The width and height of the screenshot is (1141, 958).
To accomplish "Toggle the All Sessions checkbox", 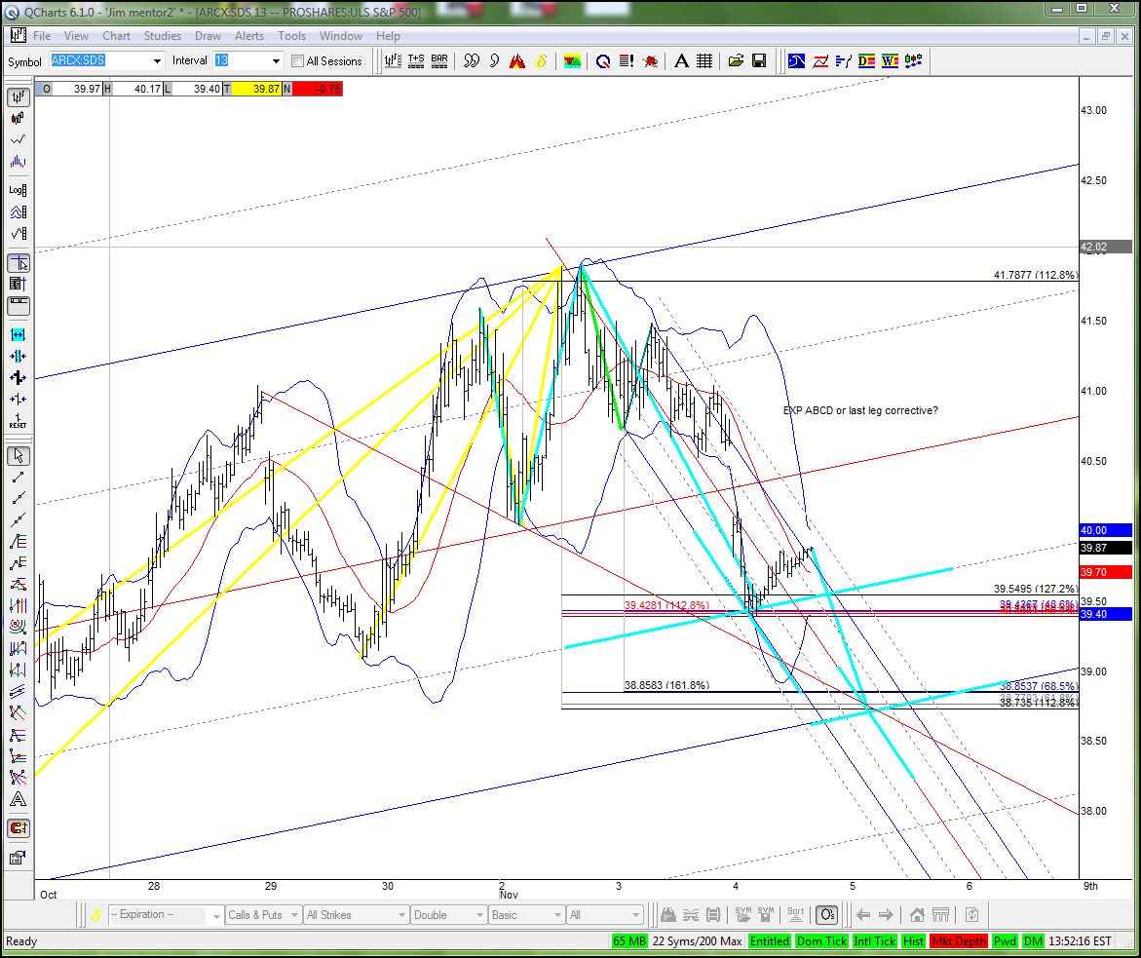I will coord(297,61).
